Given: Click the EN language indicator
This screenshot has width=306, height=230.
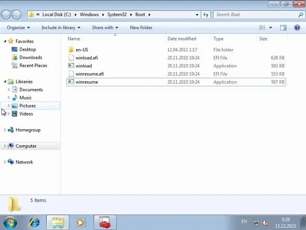Looking at the screenshot, I should [244, 222].
